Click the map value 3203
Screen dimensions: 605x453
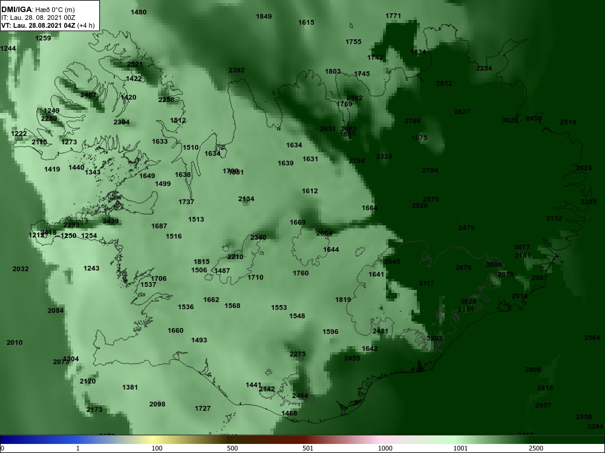tap(434, 338)
